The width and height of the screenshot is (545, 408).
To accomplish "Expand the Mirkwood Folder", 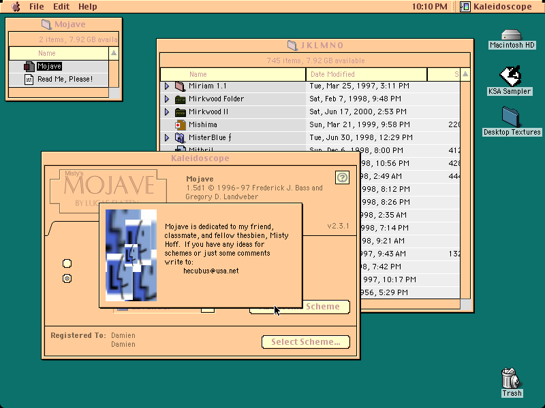I will pos(167,99).
